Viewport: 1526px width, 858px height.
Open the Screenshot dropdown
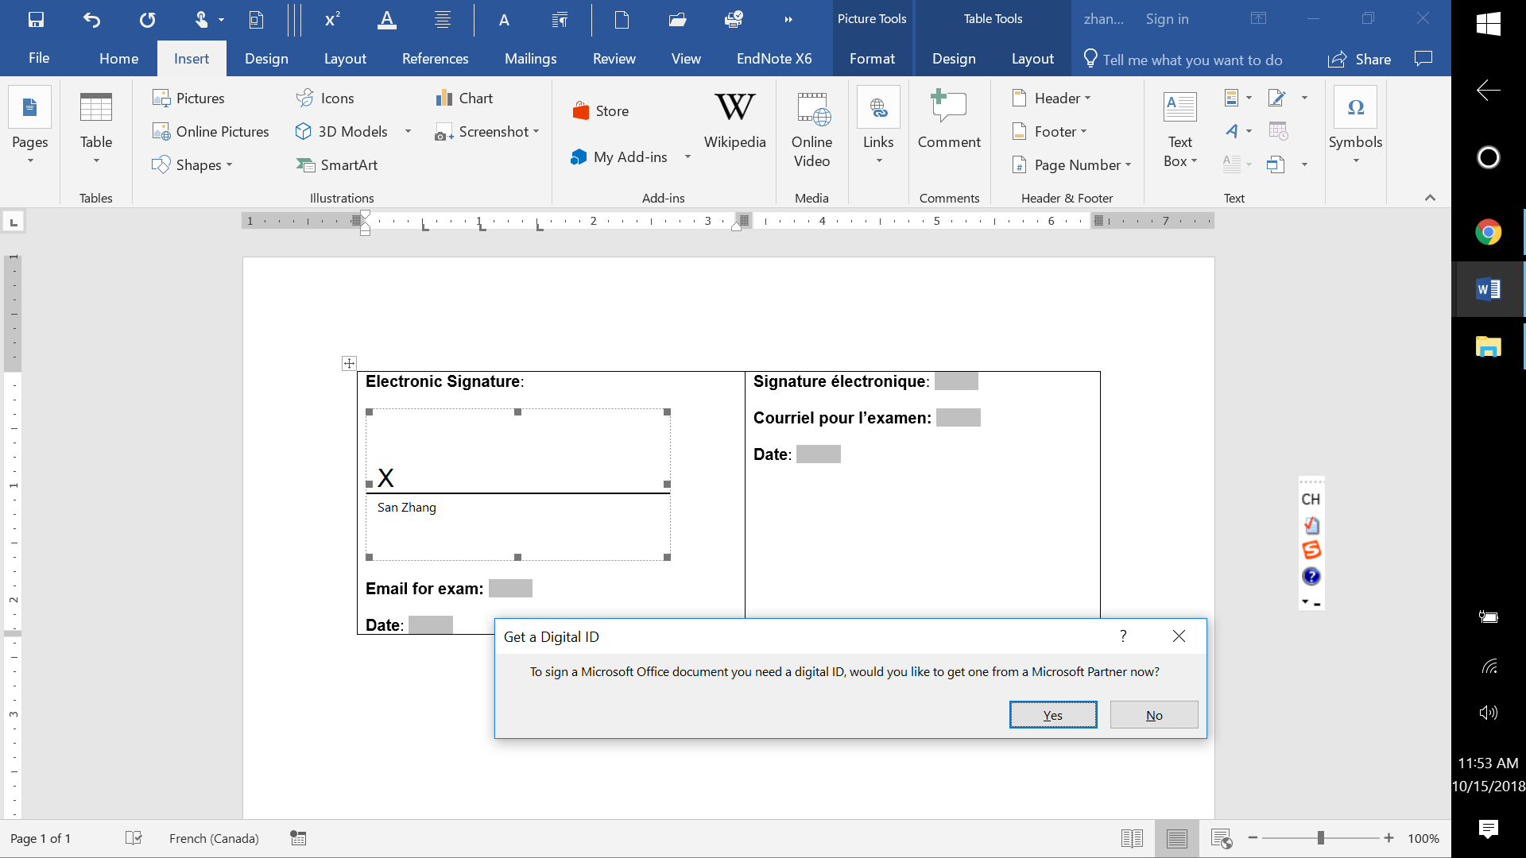[x=536, y=132]
